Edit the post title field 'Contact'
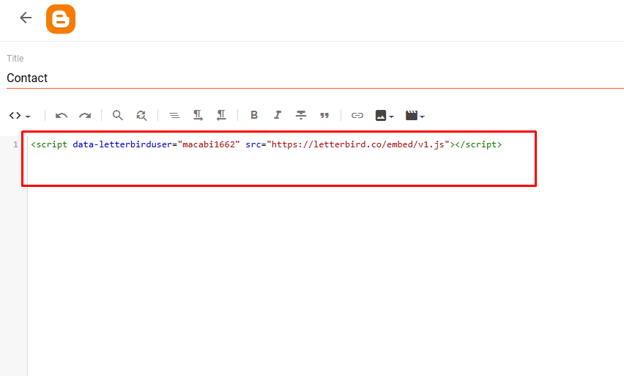 tap(315, 78)
